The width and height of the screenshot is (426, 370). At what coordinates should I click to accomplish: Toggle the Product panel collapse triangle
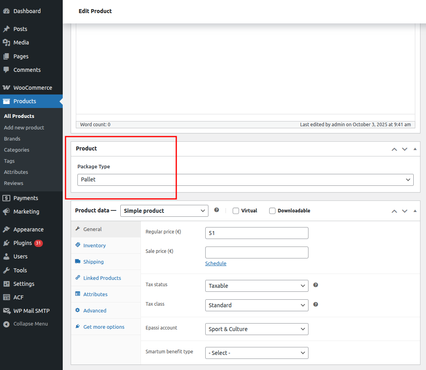tap(415, 149)
